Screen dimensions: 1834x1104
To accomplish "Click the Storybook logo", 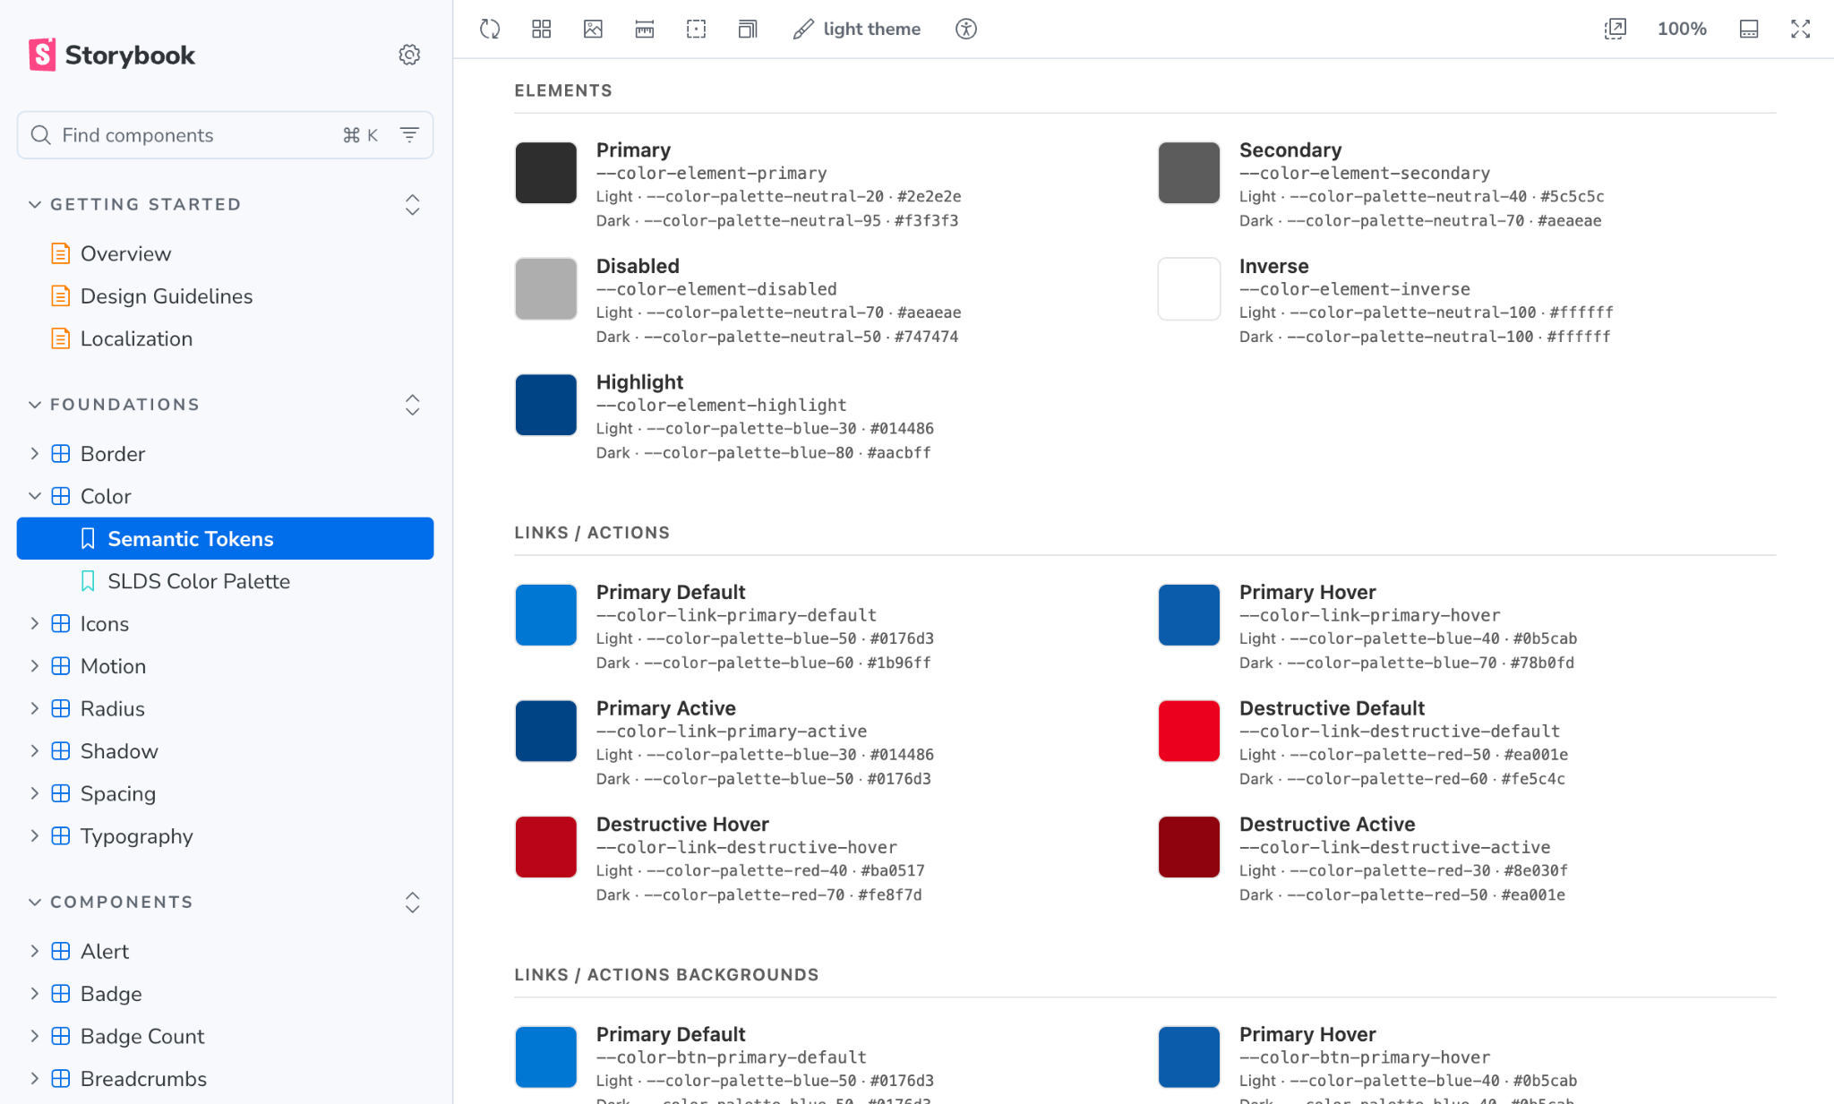I will [112, 55].
